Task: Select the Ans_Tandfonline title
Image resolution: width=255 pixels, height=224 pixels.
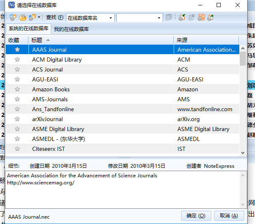Action: coord(53,109)
